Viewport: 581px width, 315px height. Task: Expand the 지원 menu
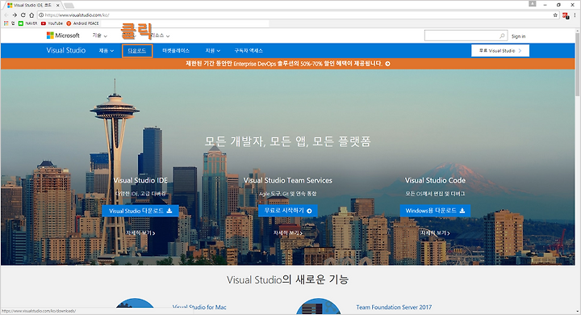213,50
